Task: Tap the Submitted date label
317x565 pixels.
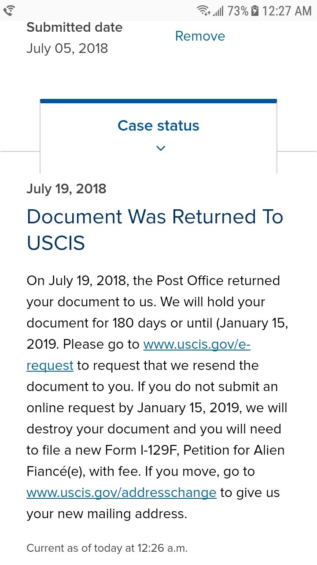Action: tap(74, 27)
